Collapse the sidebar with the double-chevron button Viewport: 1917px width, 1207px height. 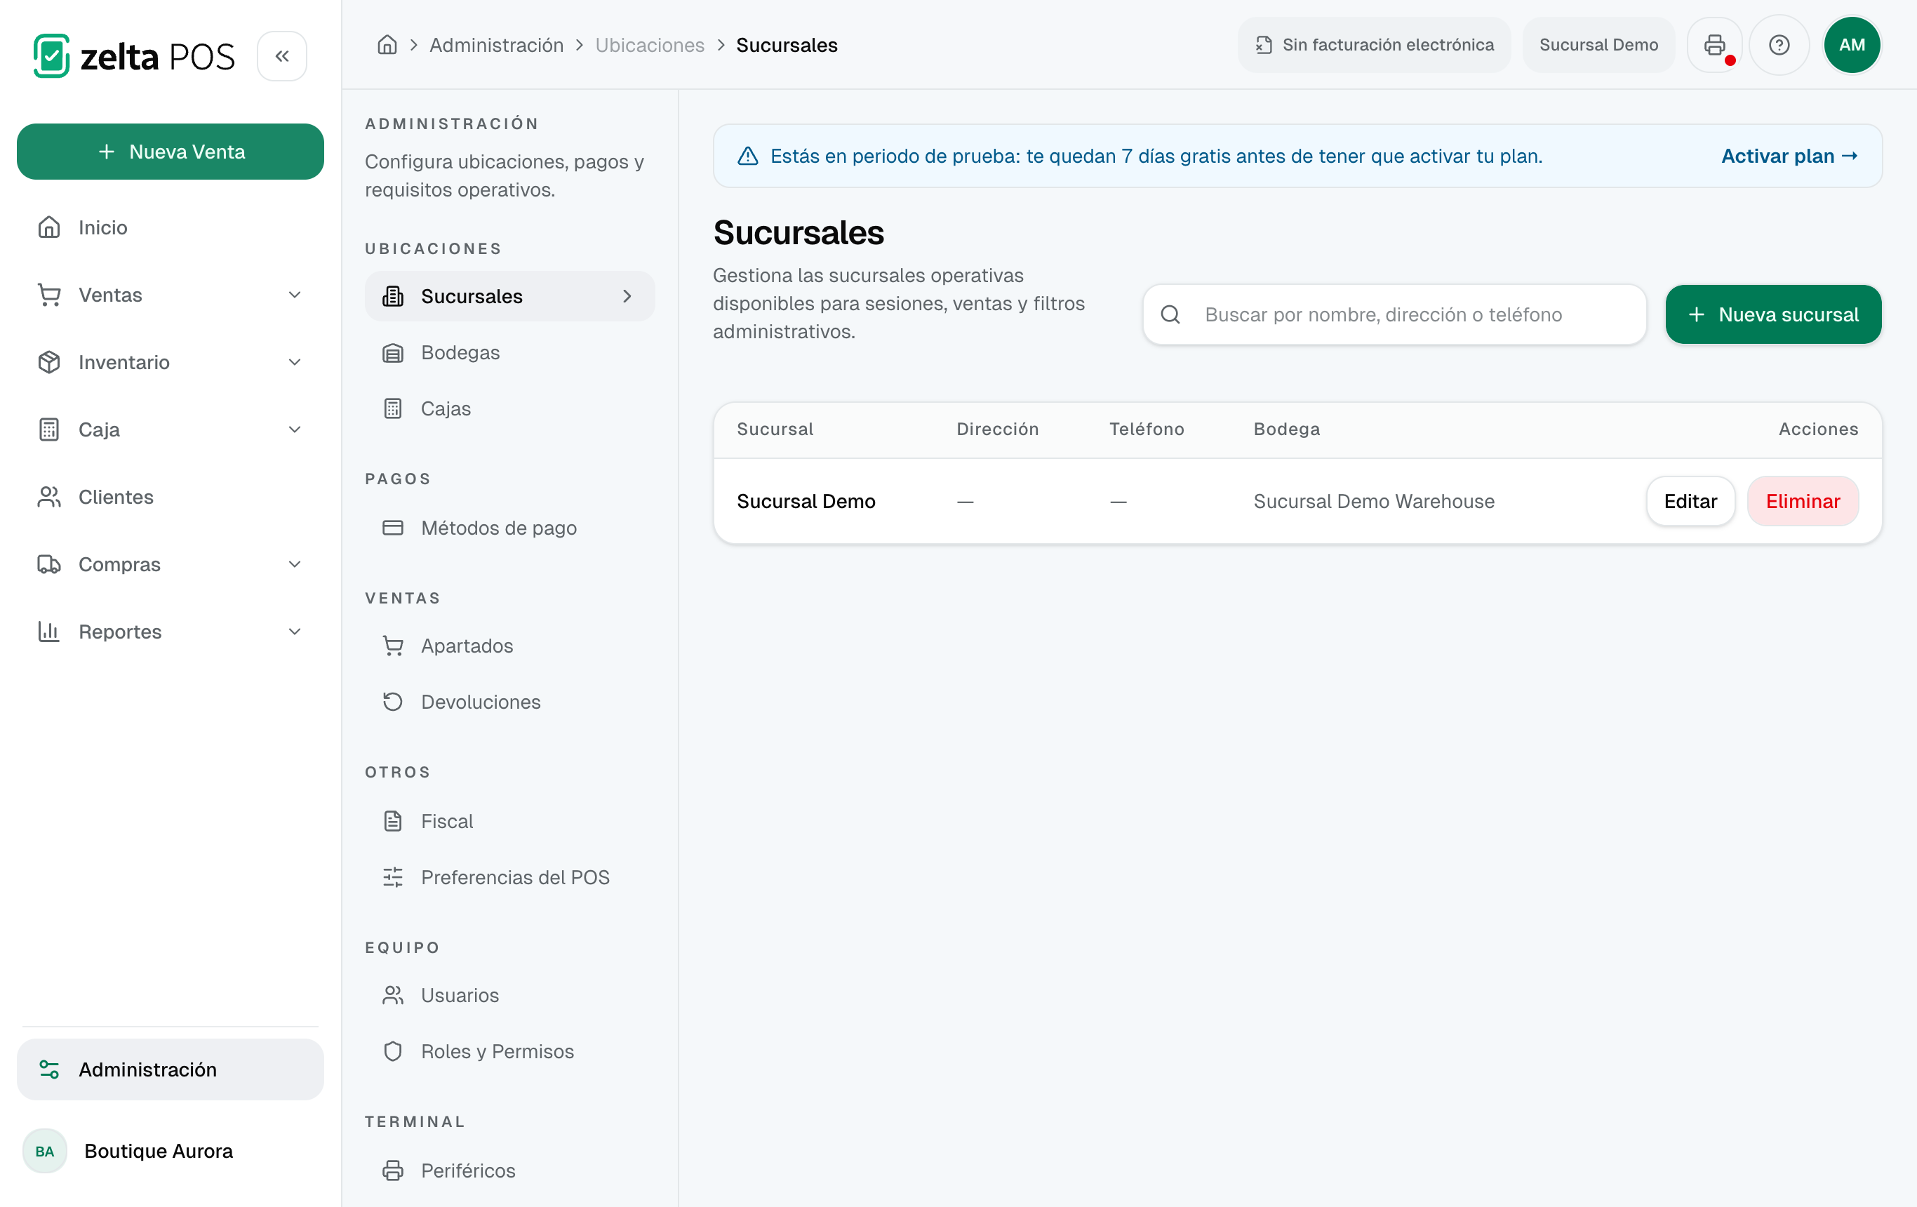coord(282,55)
